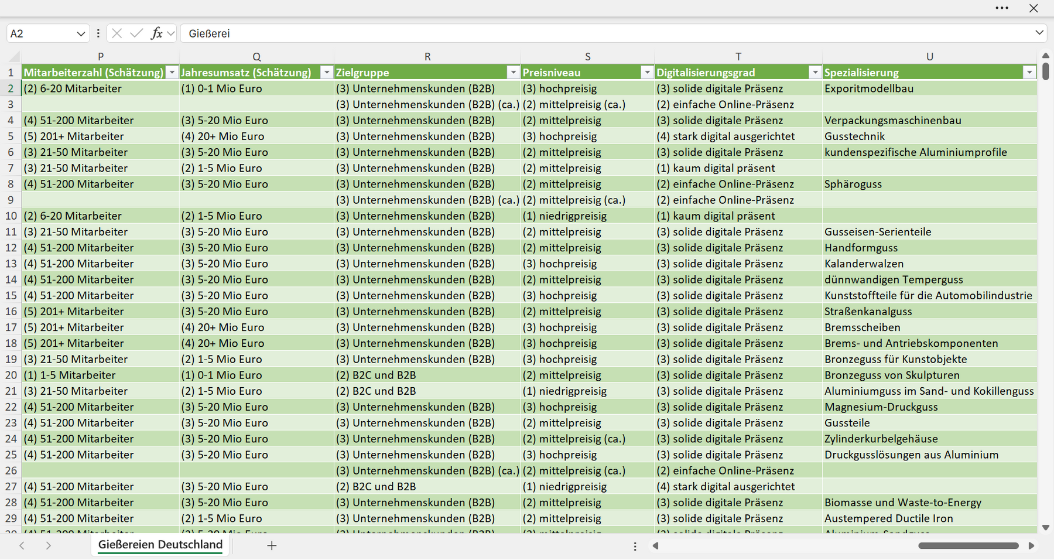
Task: Click the Name Box showing A2
Action: point(41,33)
